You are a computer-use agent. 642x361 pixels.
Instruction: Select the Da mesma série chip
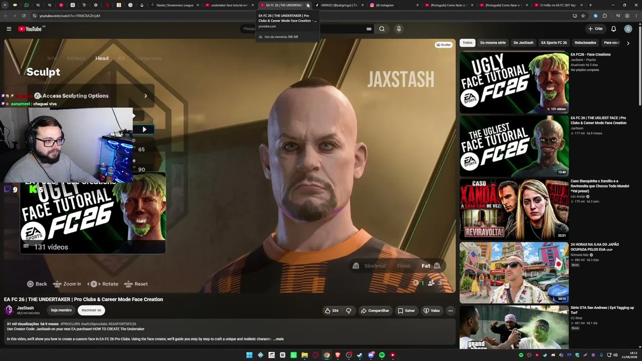tap(493, 43)
